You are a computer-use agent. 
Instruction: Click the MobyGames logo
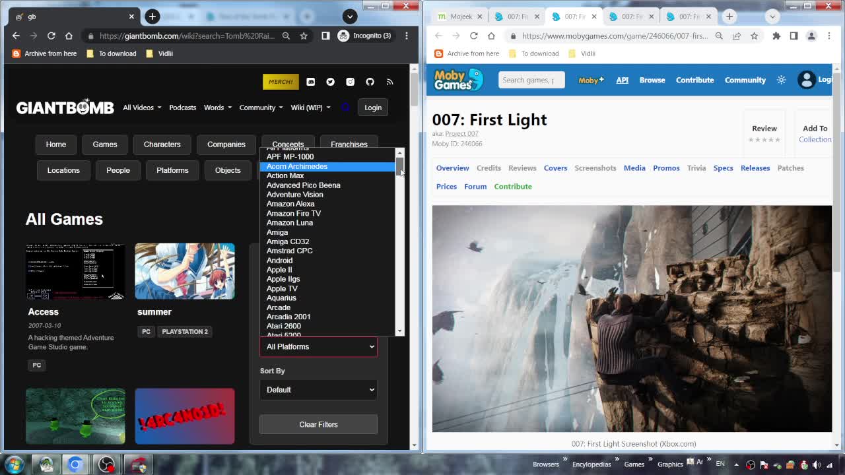coord(458,80)
